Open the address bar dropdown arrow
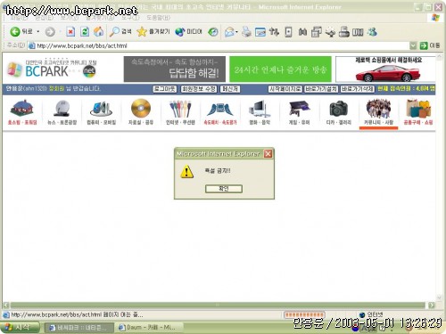This screenshot has width=446, height=334. pos(413,45)
